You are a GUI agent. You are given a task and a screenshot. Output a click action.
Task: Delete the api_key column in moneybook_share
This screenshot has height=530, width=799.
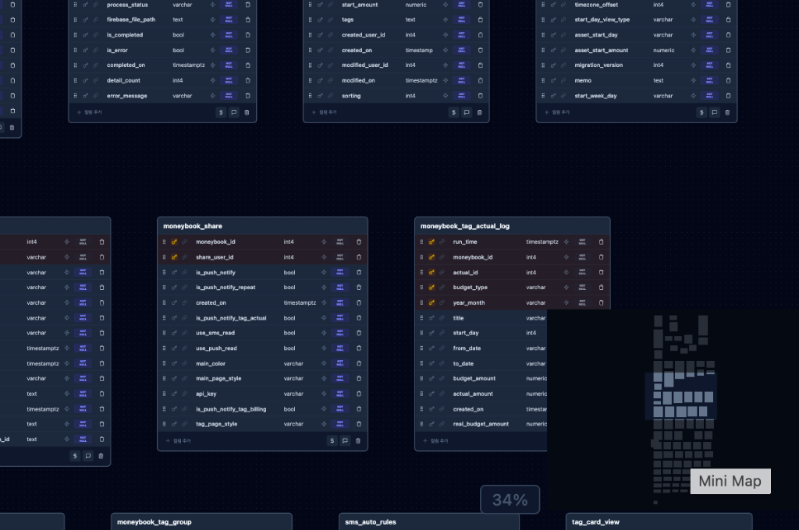click(359, 394)
